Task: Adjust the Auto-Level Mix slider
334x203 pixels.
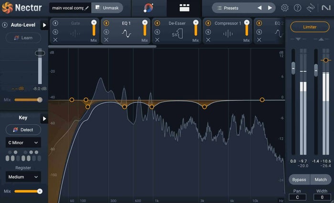Action: tap(28, 100)
